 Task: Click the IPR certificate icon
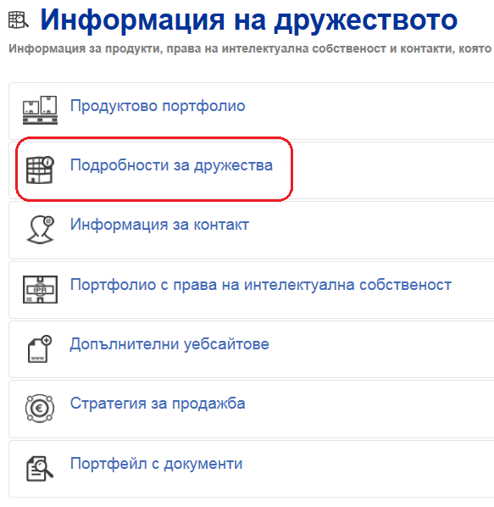(x=40, y=289)
